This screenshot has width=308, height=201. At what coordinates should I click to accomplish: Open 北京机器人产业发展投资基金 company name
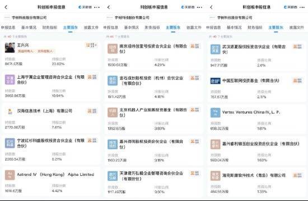tap(153, 112)
